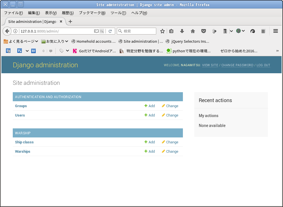Viewport: 283px width, 207px height.
Task: Focus the URL address field
Action: (56, 31)
